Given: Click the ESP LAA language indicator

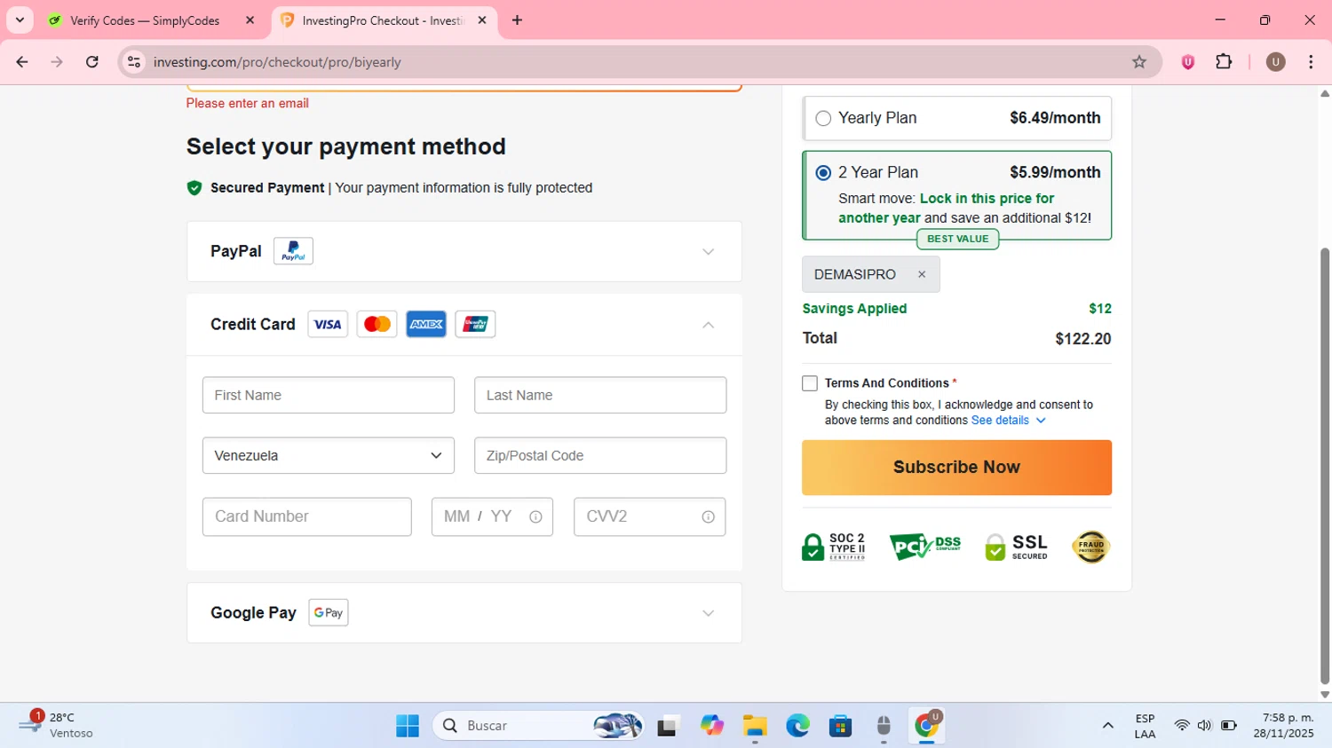Looking at the screenshot, I should coord(1145,726).
